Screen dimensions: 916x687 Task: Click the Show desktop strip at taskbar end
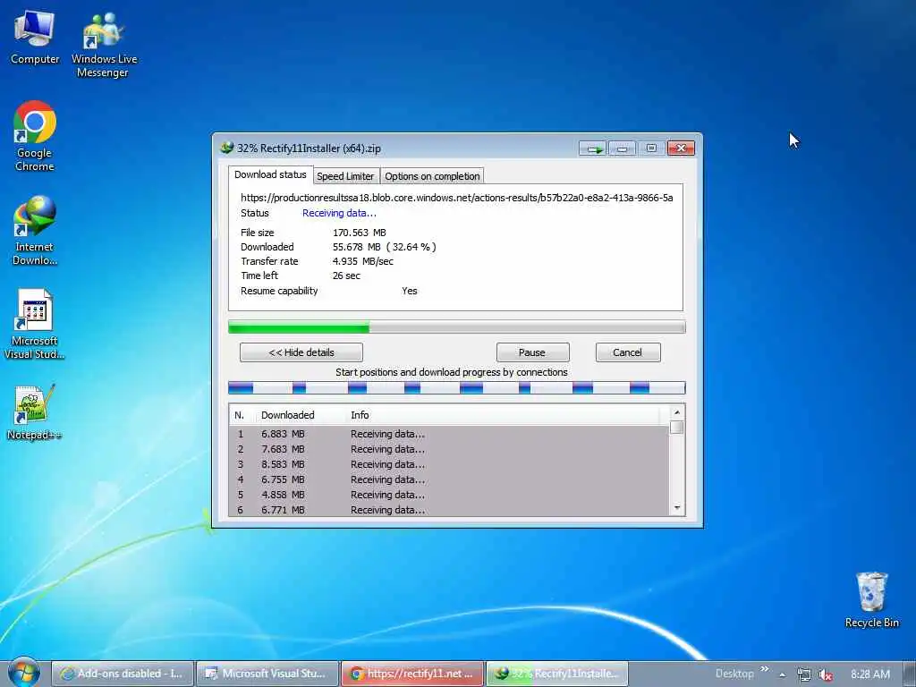(910, 674)
